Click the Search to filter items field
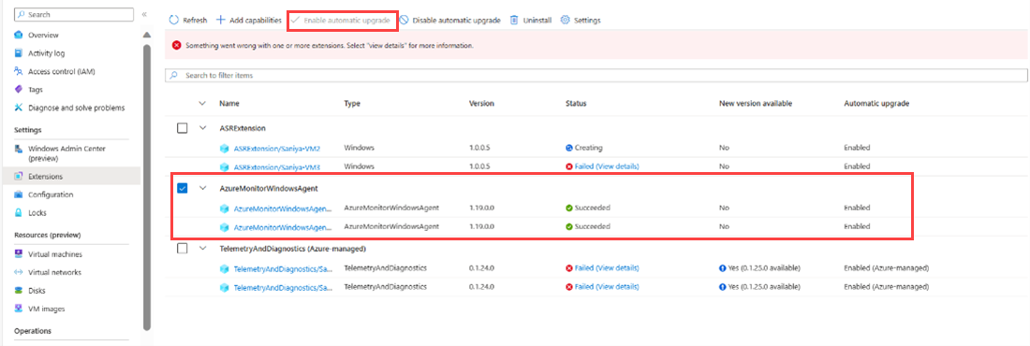The width and height of the screenshot is (1030, 346). (x=596, y=76)
